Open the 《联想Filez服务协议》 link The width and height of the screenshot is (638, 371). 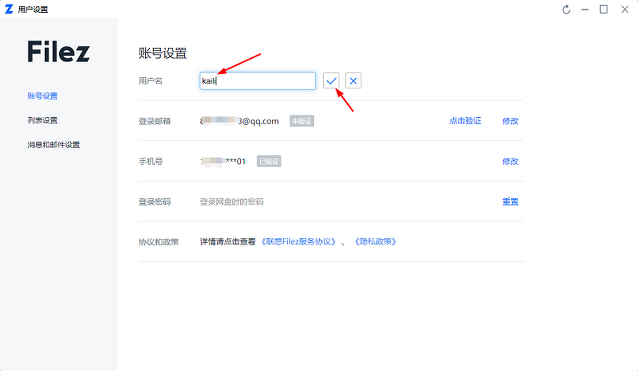click(x=299, y=242)
